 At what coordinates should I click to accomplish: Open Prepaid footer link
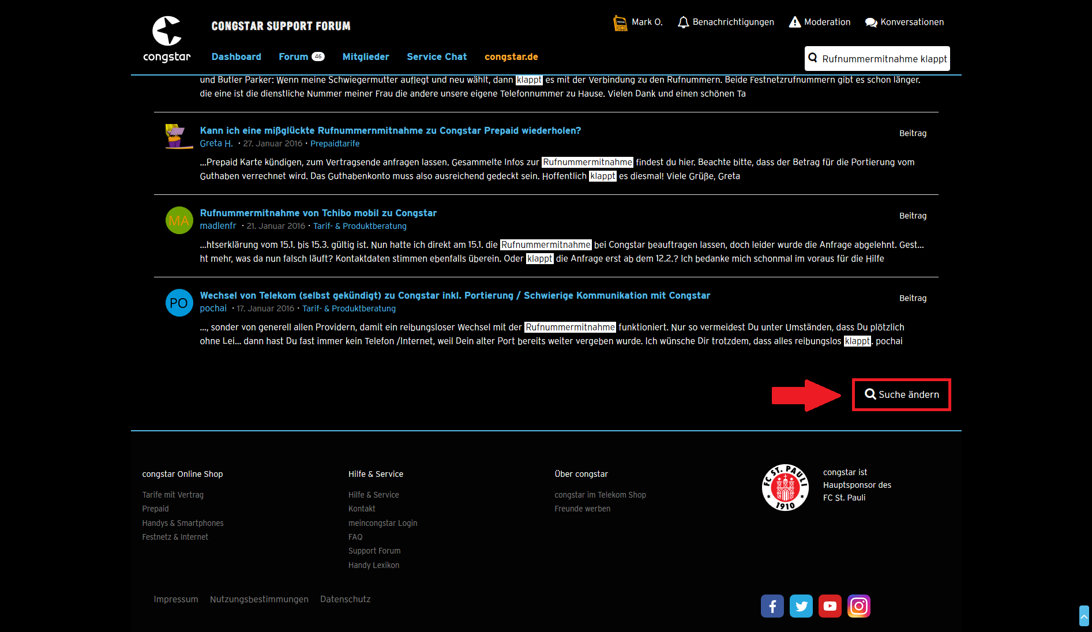point(156,509)
